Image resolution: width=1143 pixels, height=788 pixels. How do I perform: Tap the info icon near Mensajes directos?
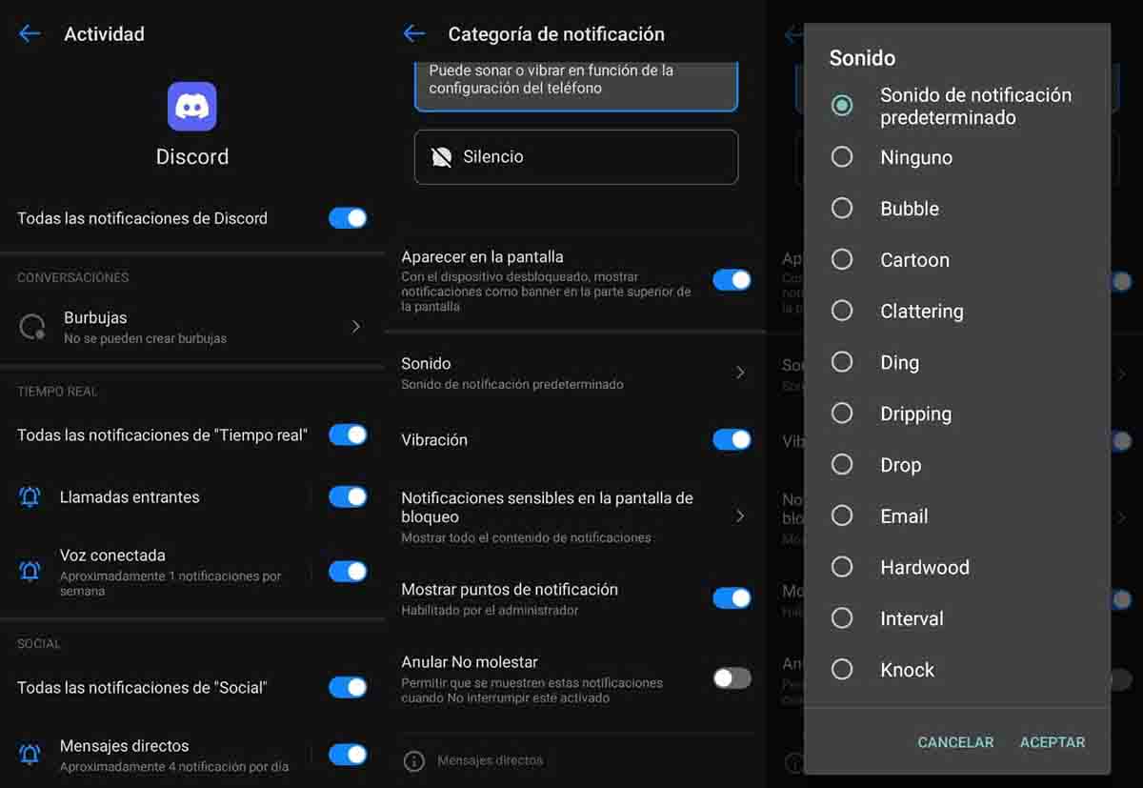click(413, 760)
